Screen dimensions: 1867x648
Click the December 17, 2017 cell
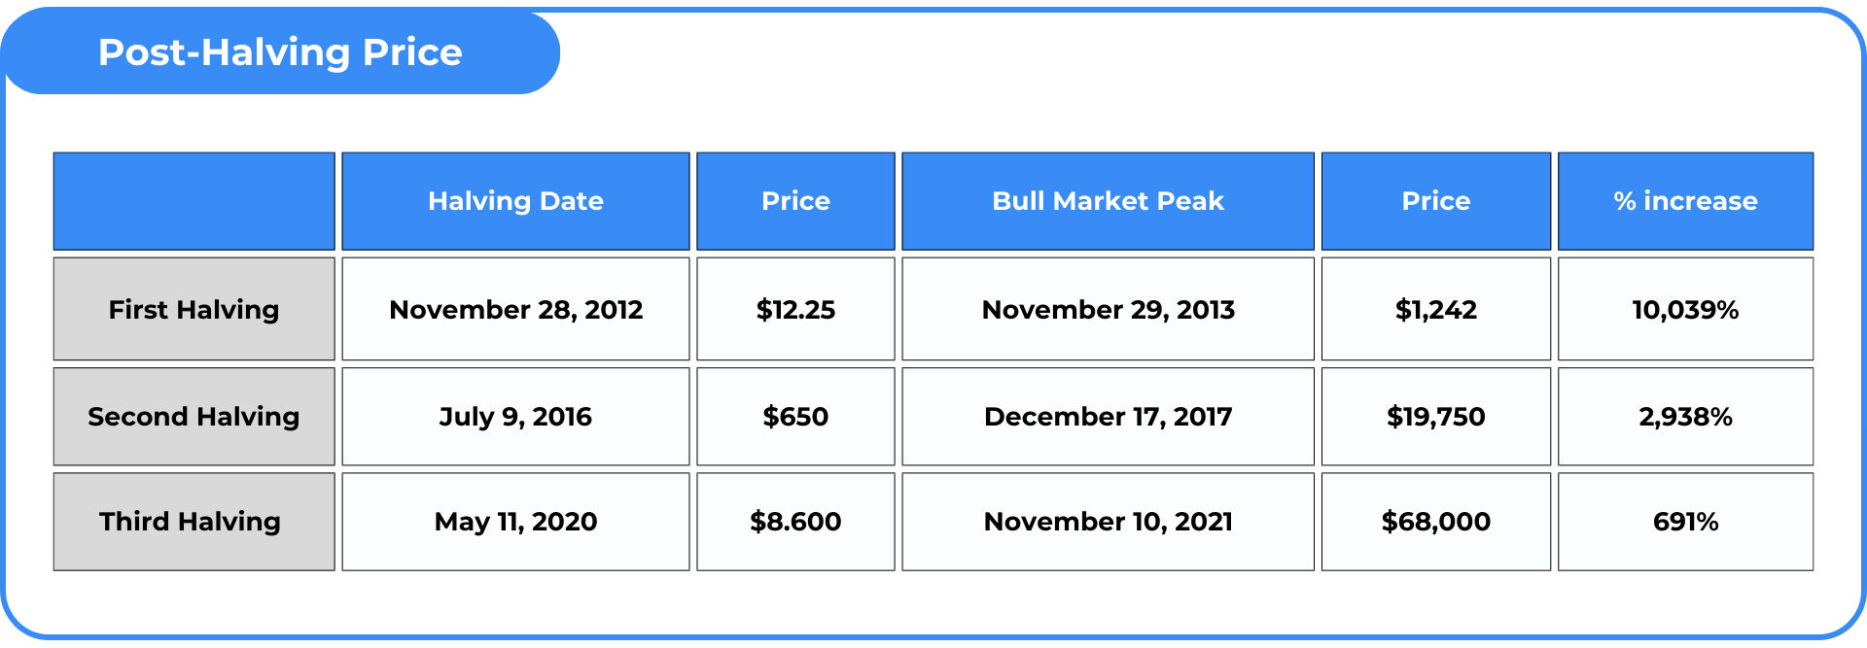tap(1108, 416)
